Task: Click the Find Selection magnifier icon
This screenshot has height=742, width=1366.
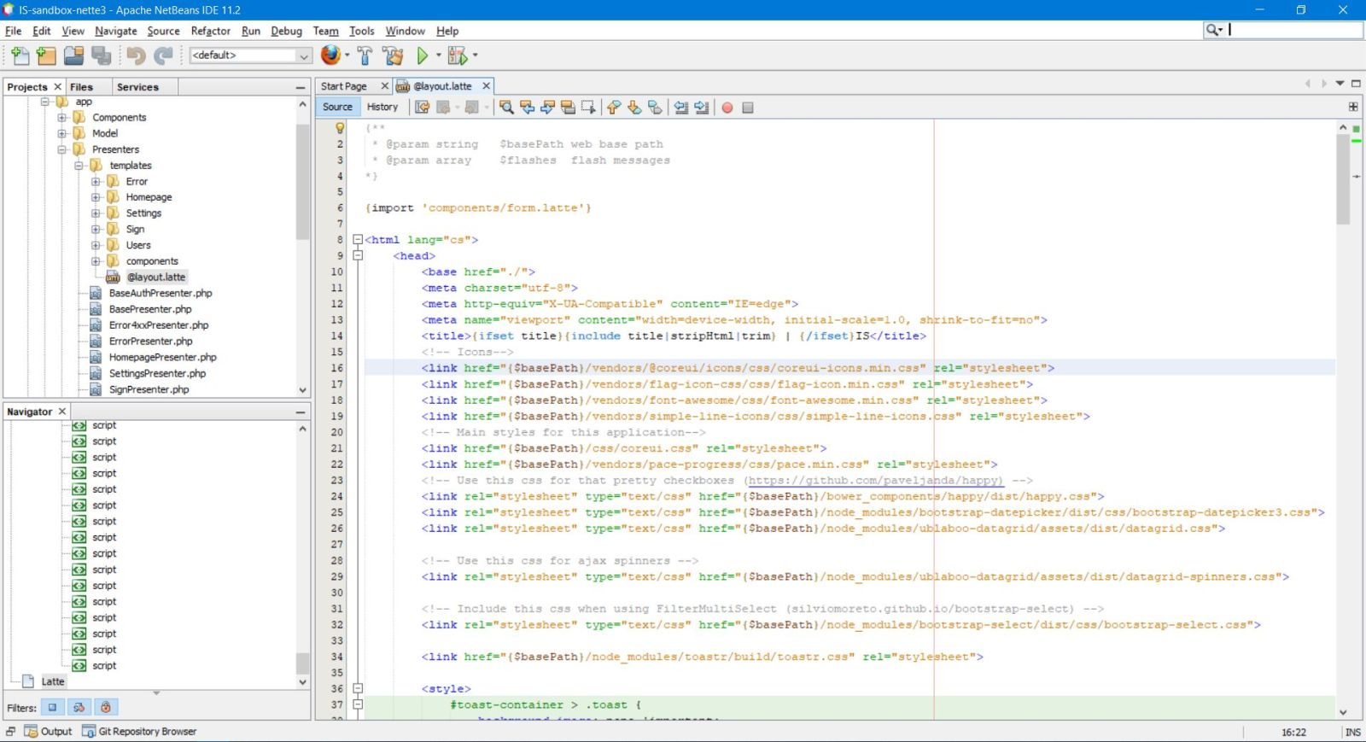Action: pos(506,108)
